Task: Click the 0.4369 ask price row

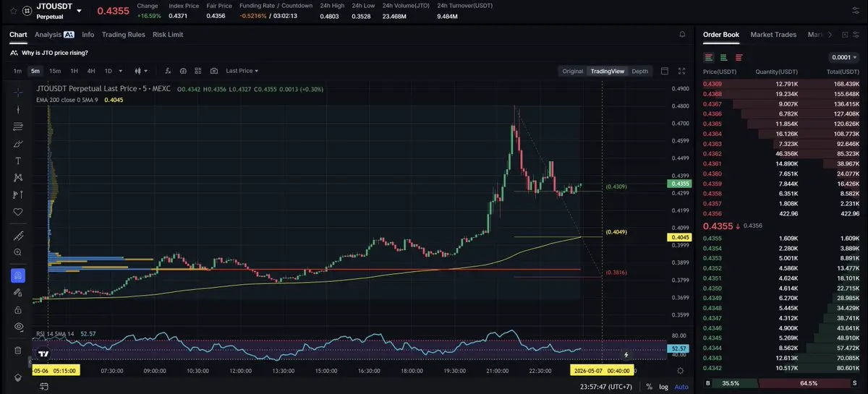Action: click(781, 84)
